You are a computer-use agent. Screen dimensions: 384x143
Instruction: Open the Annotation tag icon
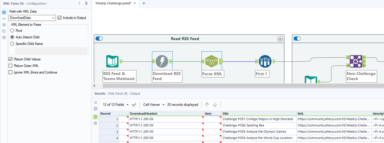(x=4, y=31)
